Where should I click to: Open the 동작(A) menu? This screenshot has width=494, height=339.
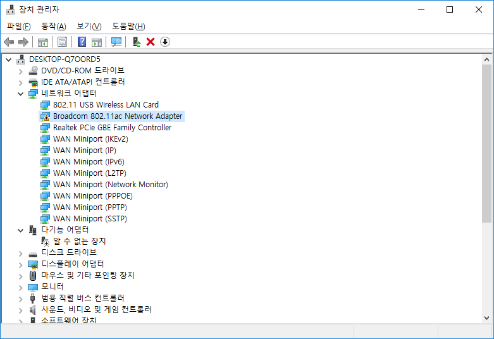click(x=54, y=26)
